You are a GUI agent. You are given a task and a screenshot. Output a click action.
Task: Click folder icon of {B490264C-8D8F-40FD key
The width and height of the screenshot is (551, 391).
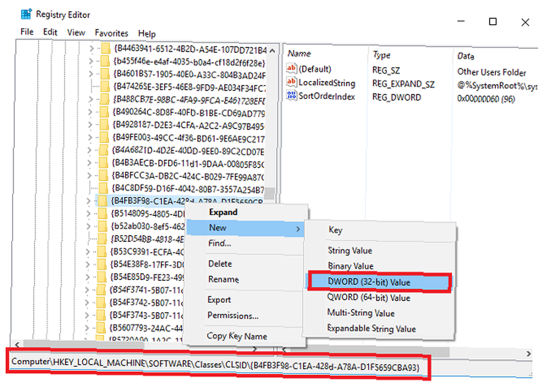(105, 112)
